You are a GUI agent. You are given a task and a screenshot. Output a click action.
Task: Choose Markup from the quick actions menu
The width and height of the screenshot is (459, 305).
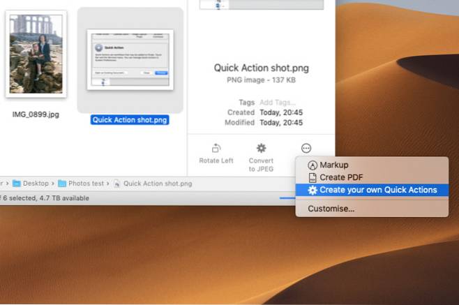[332, 165]
